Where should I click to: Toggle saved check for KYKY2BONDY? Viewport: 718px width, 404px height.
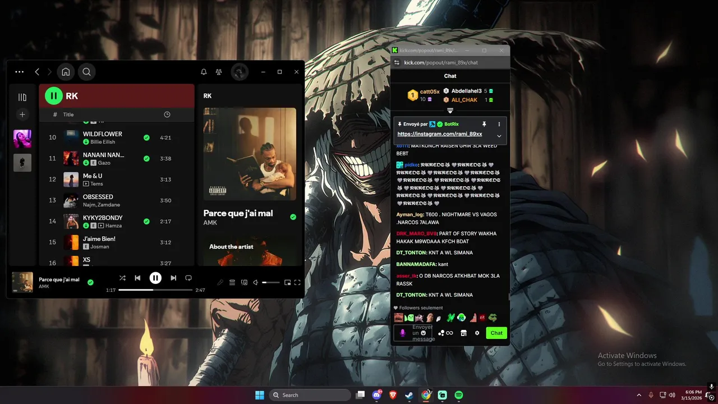146,222
